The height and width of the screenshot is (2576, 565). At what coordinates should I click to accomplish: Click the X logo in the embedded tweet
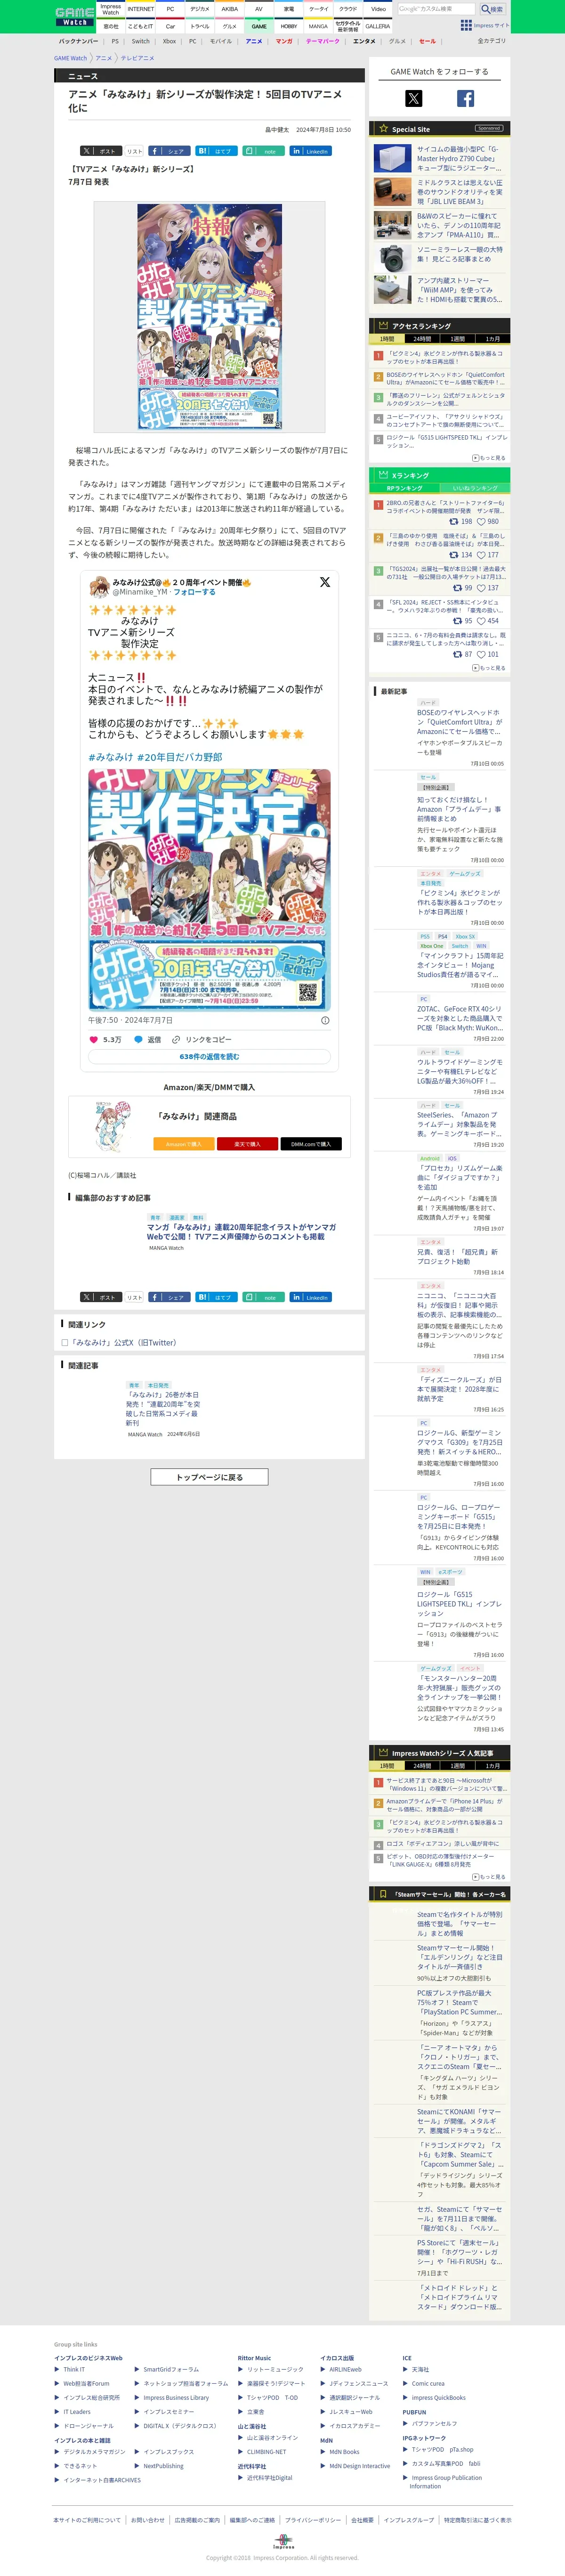click(x=324, y=581)
